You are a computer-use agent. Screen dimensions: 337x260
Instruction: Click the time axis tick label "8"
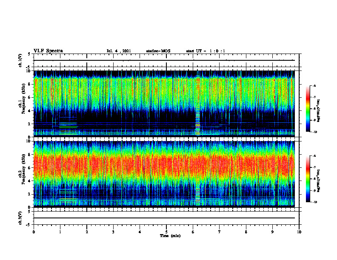246,232
